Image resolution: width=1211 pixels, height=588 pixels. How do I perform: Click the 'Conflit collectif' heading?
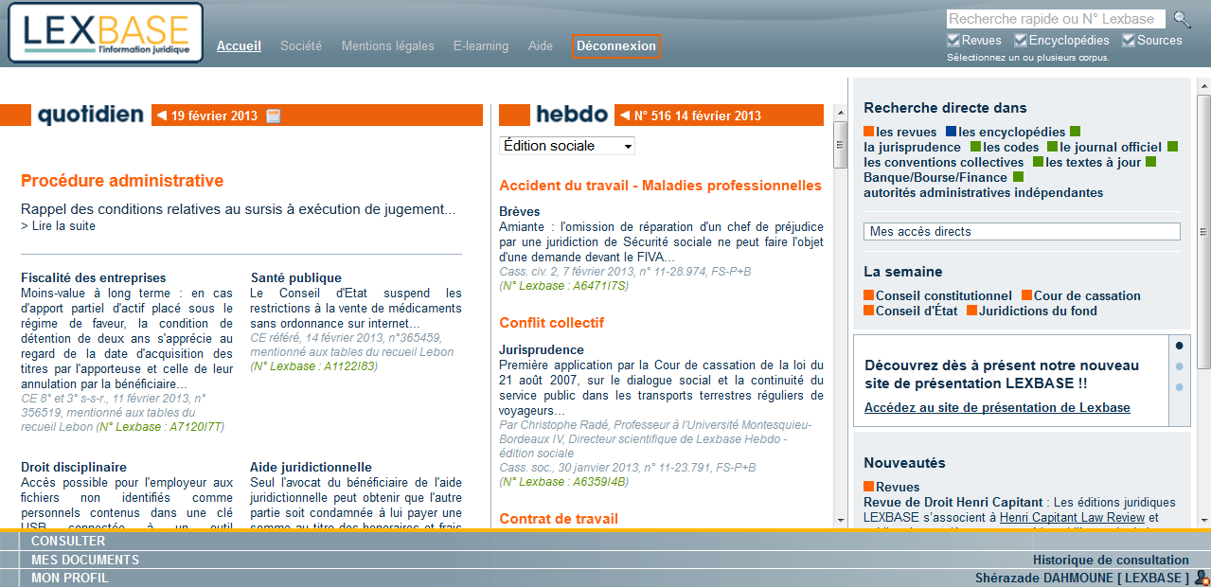point(551,323)
